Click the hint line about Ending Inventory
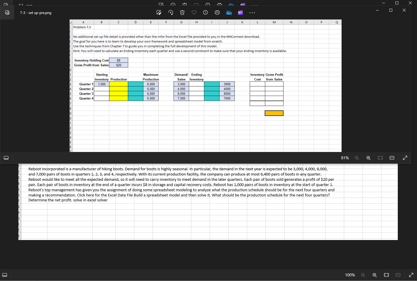The width and height of the screenshot is (417, 281). 180,51
